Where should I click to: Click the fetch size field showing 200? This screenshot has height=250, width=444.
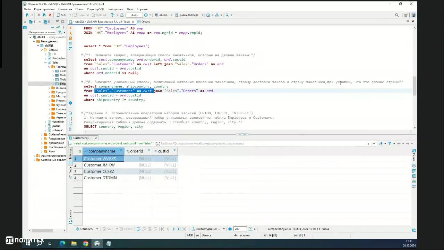tap(240, 229)
